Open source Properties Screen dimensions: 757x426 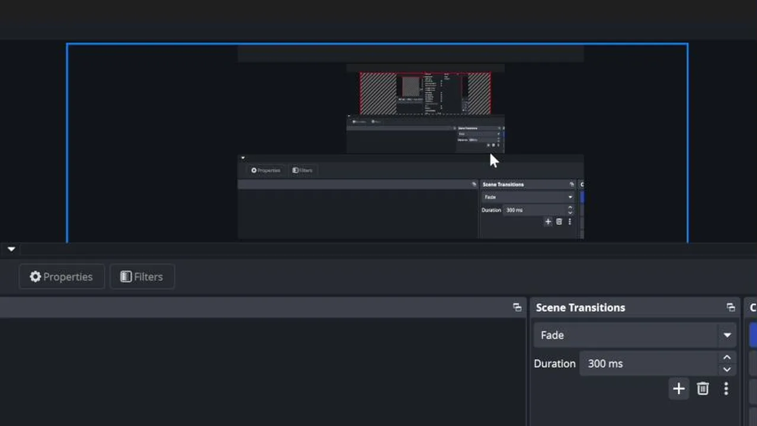click(x=62, y=277)
